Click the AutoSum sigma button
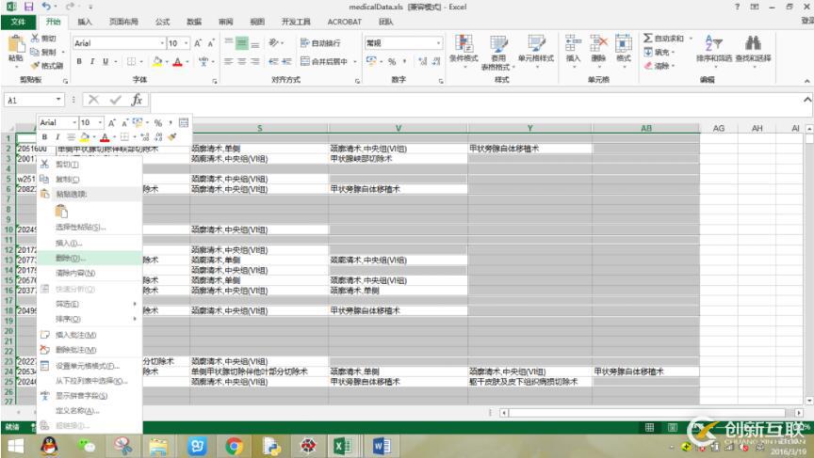Viewport: 814px width, 458px height. click(663, 38)
